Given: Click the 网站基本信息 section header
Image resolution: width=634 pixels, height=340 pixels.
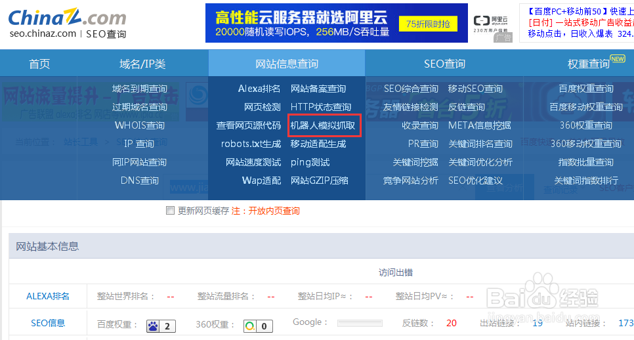Looking at the screenshot, I should (x=47, y=246).
